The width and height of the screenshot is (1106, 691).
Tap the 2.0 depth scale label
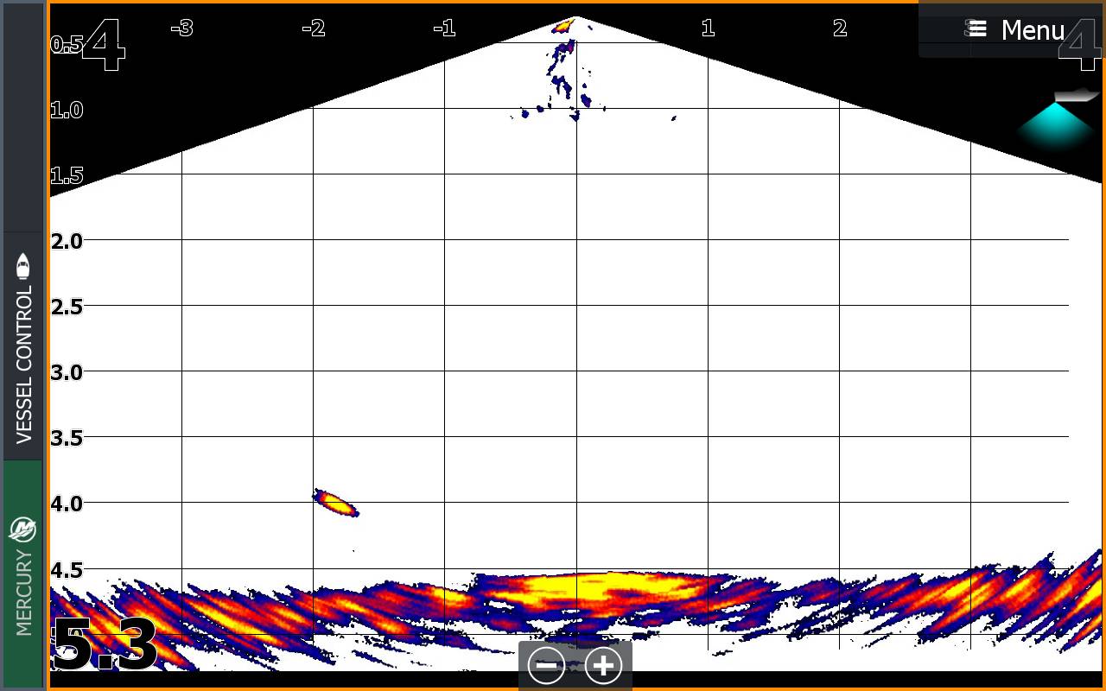point(67,241)
